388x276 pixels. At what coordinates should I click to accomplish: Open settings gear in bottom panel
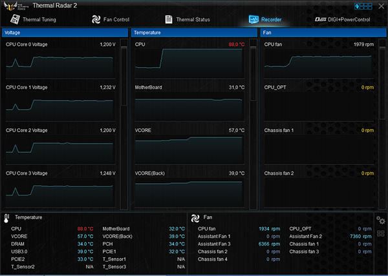point(381,220)
